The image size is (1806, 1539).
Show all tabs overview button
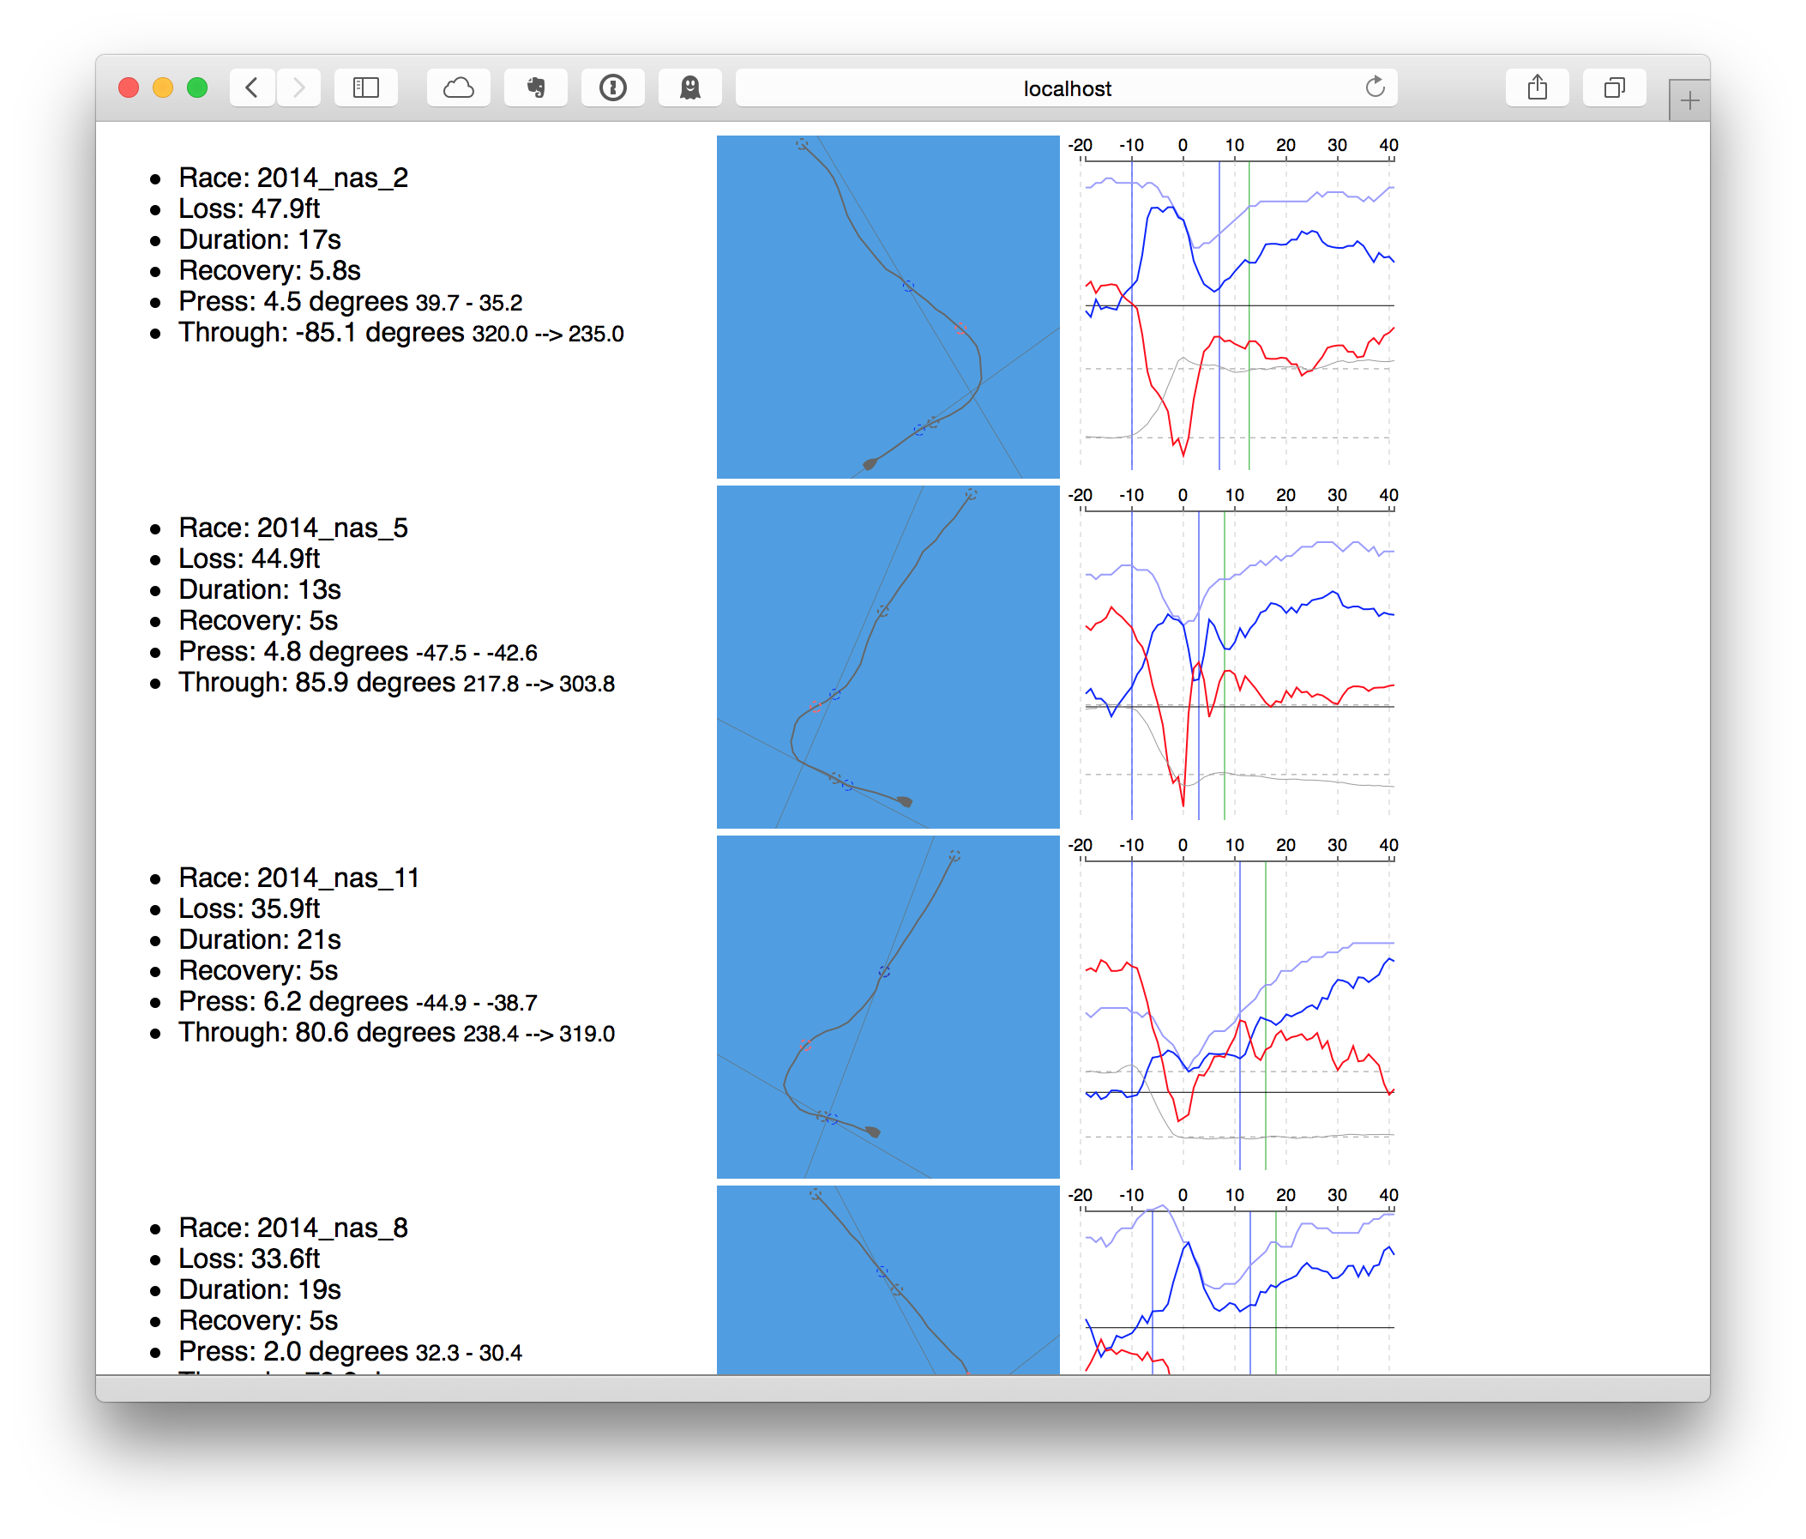[x=1613, y=88]
